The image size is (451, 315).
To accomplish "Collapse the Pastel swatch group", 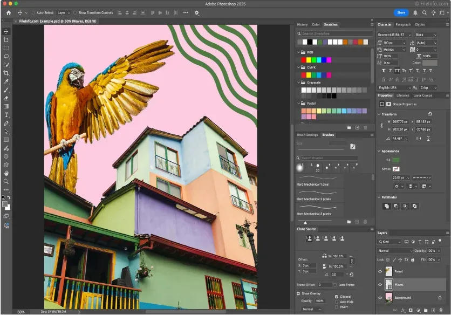I will pos(298,103).
